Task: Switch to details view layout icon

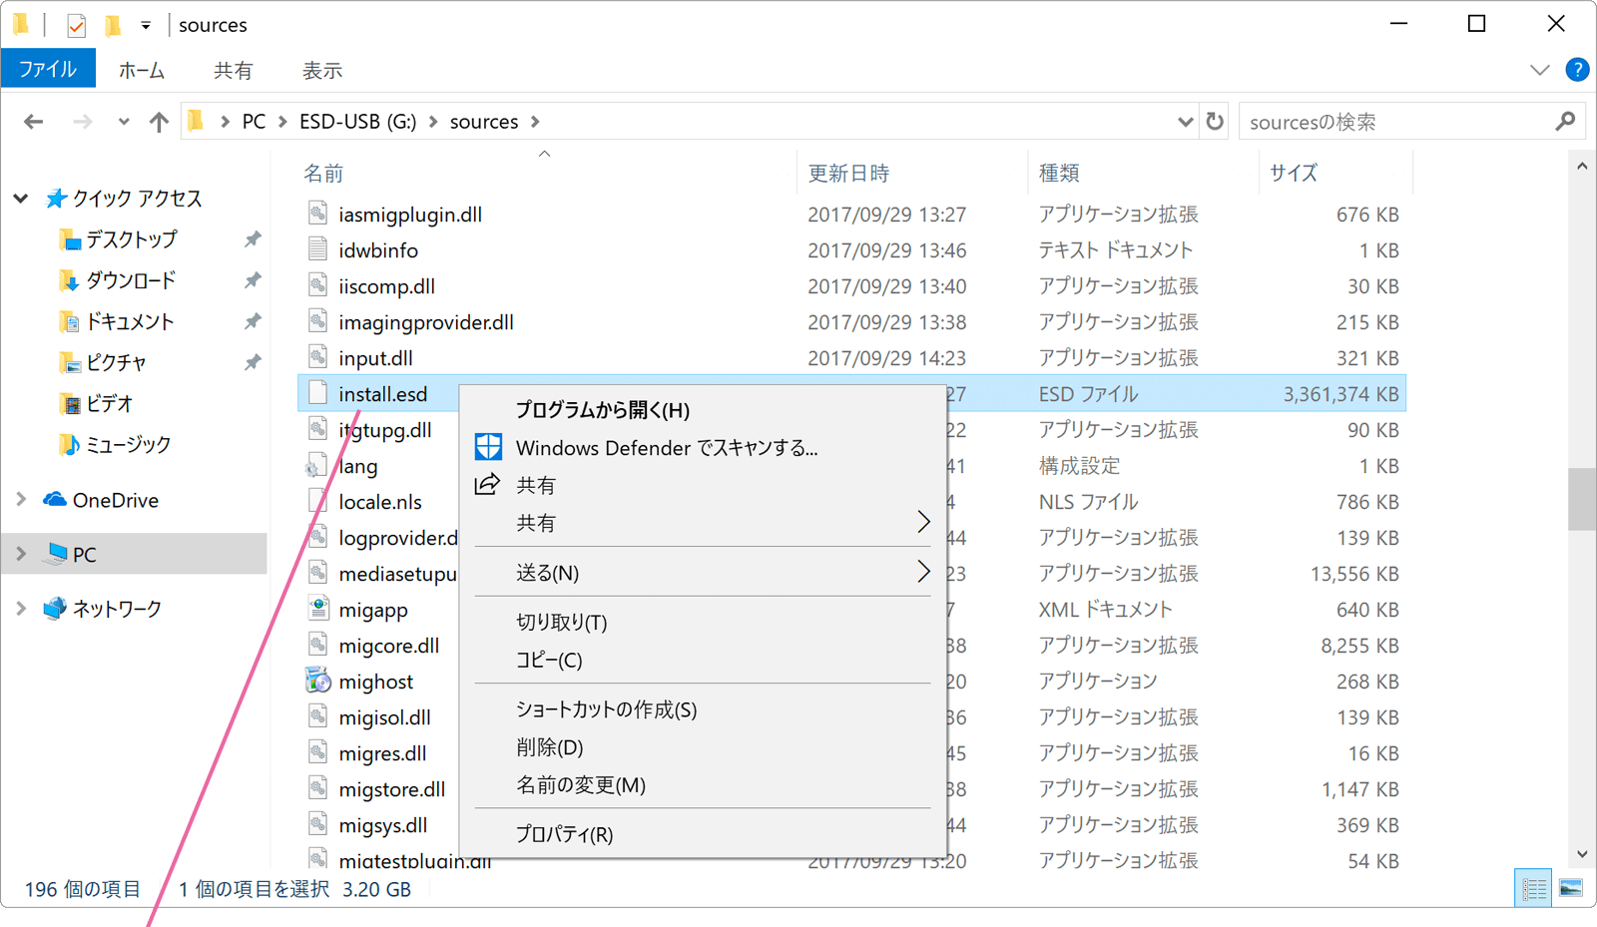Action: pos(1534,888)
